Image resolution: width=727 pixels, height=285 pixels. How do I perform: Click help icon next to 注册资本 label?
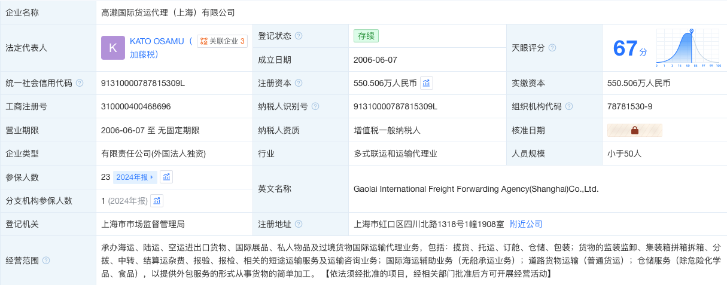point(299,83)
